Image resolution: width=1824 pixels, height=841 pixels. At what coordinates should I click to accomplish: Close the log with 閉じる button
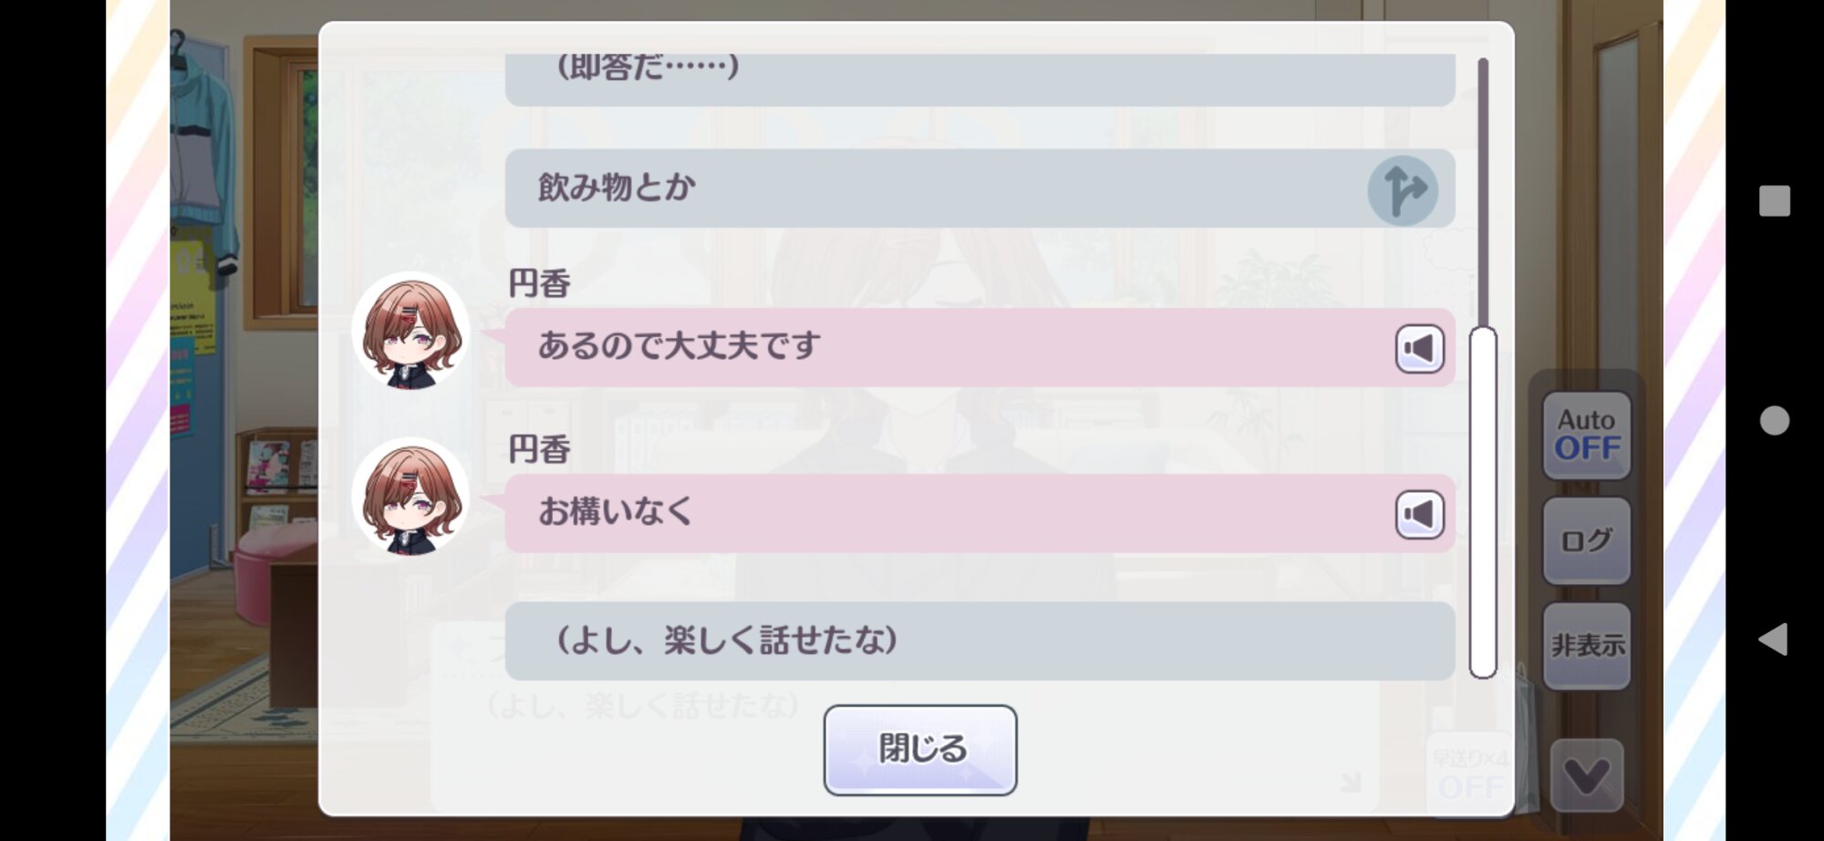coord(919,749)
